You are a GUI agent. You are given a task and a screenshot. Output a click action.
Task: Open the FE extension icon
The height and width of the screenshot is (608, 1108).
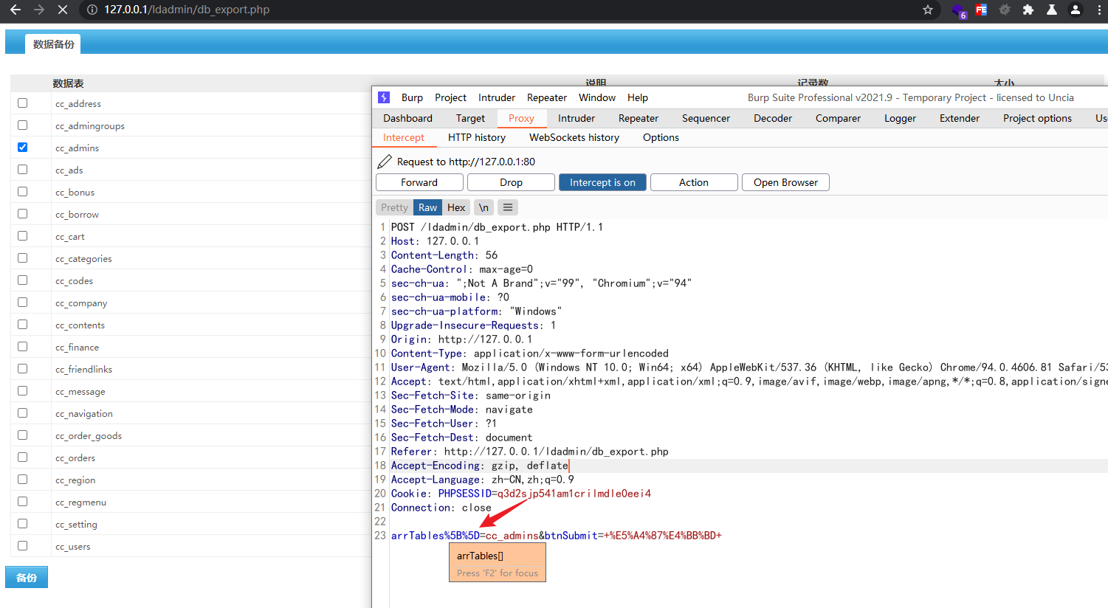pos(981,10)
